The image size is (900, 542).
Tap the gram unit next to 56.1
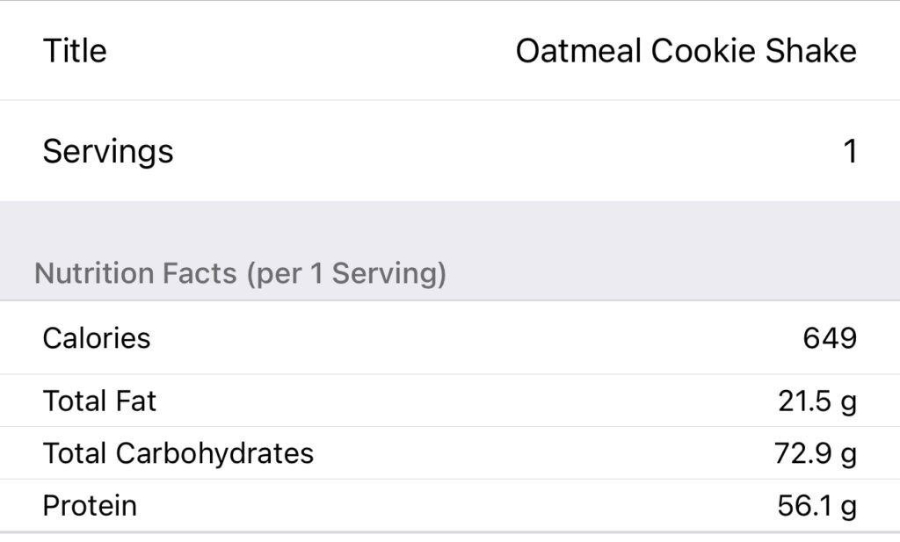point(848,508)
